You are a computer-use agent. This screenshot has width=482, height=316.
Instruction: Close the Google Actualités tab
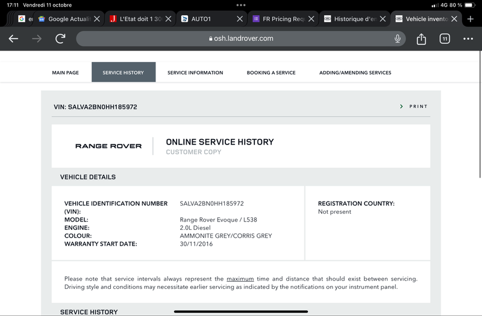coord(97,19)
